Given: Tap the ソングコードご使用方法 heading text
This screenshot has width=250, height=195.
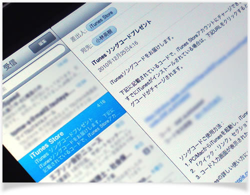Looking at the screenshot, I should click(202, 142).
